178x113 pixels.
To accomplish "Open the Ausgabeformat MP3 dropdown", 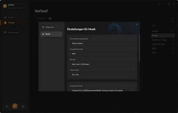I will pos(102,54).
